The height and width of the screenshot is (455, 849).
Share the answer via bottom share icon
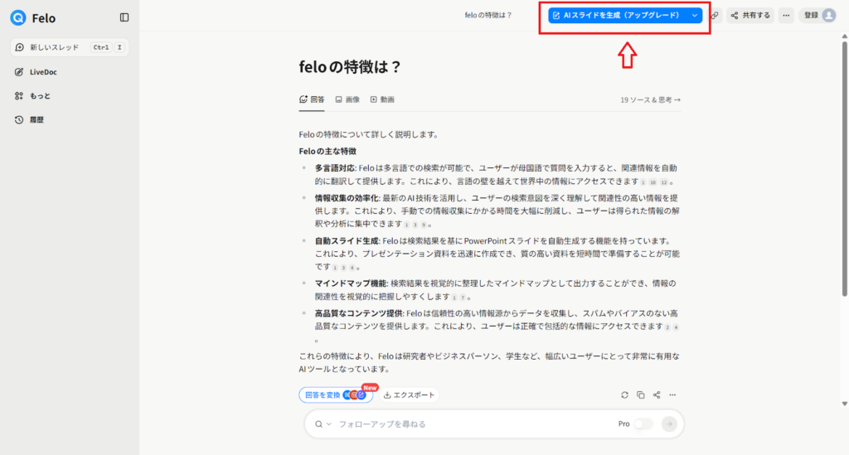point(657,395)
